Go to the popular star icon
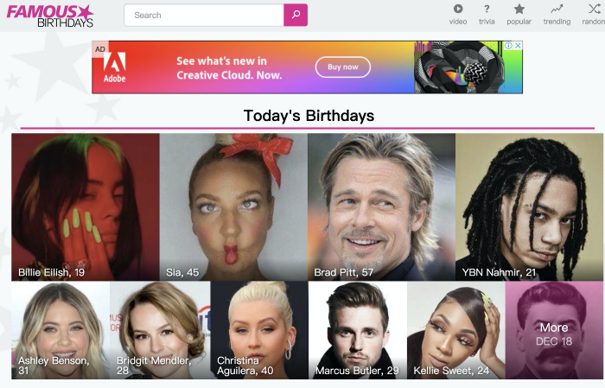605x388 pixels. (x=519, y=10)
